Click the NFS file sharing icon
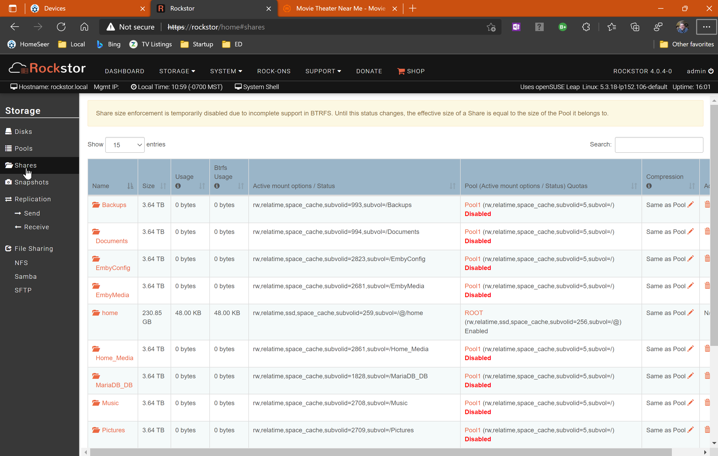This screenshot has width=718, height=456. 21,262
